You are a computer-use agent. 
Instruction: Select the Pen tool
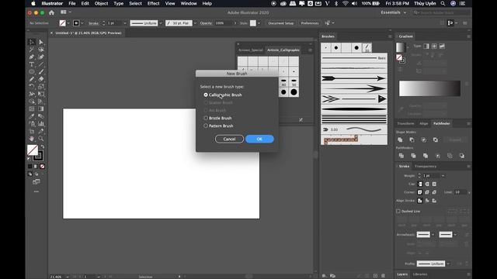32,57
